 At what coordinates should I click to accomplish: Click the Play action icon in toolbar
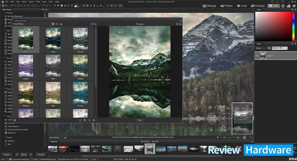tap(115, 6)
